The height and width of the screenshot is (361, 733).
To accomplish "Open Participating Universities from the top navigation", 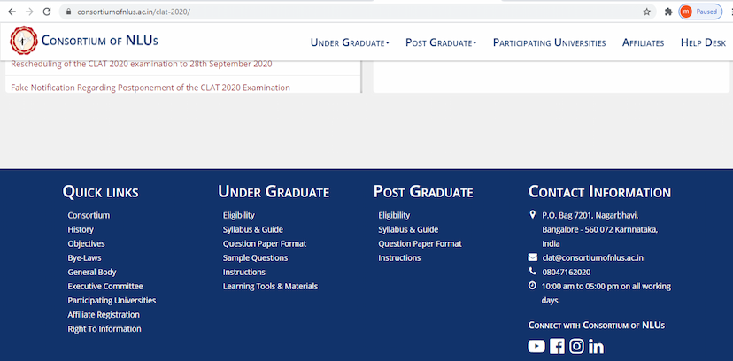I will [549, 42].
